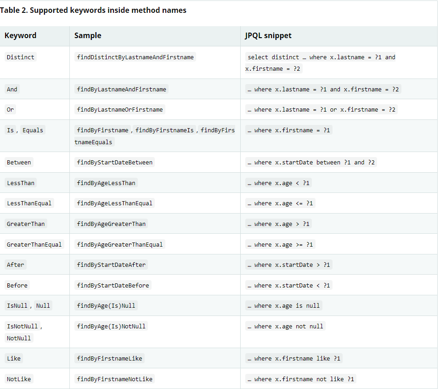
Task: Click findByLastnameAndFirstname sample
Action: [x=122, y=89]
